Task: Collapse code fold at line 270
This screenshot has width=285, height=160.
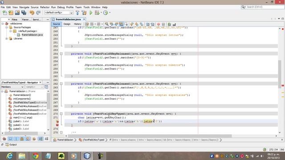Action: (x=61, y=114)
